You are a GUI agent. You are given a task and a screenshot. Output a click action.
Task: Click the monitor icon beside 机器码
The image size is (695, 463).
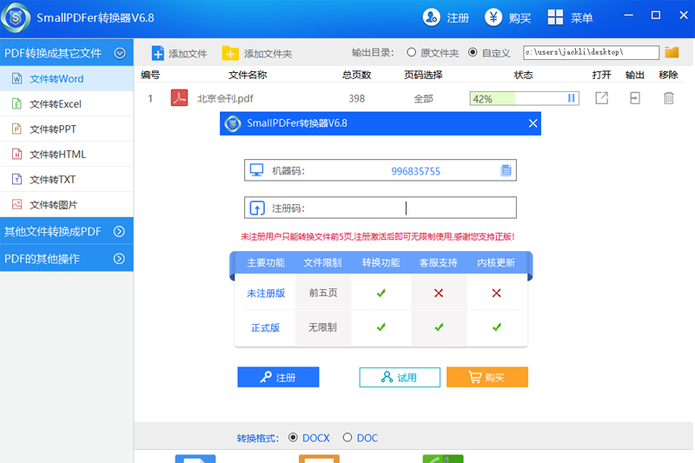pyautogui.click(x=256, y=170)
